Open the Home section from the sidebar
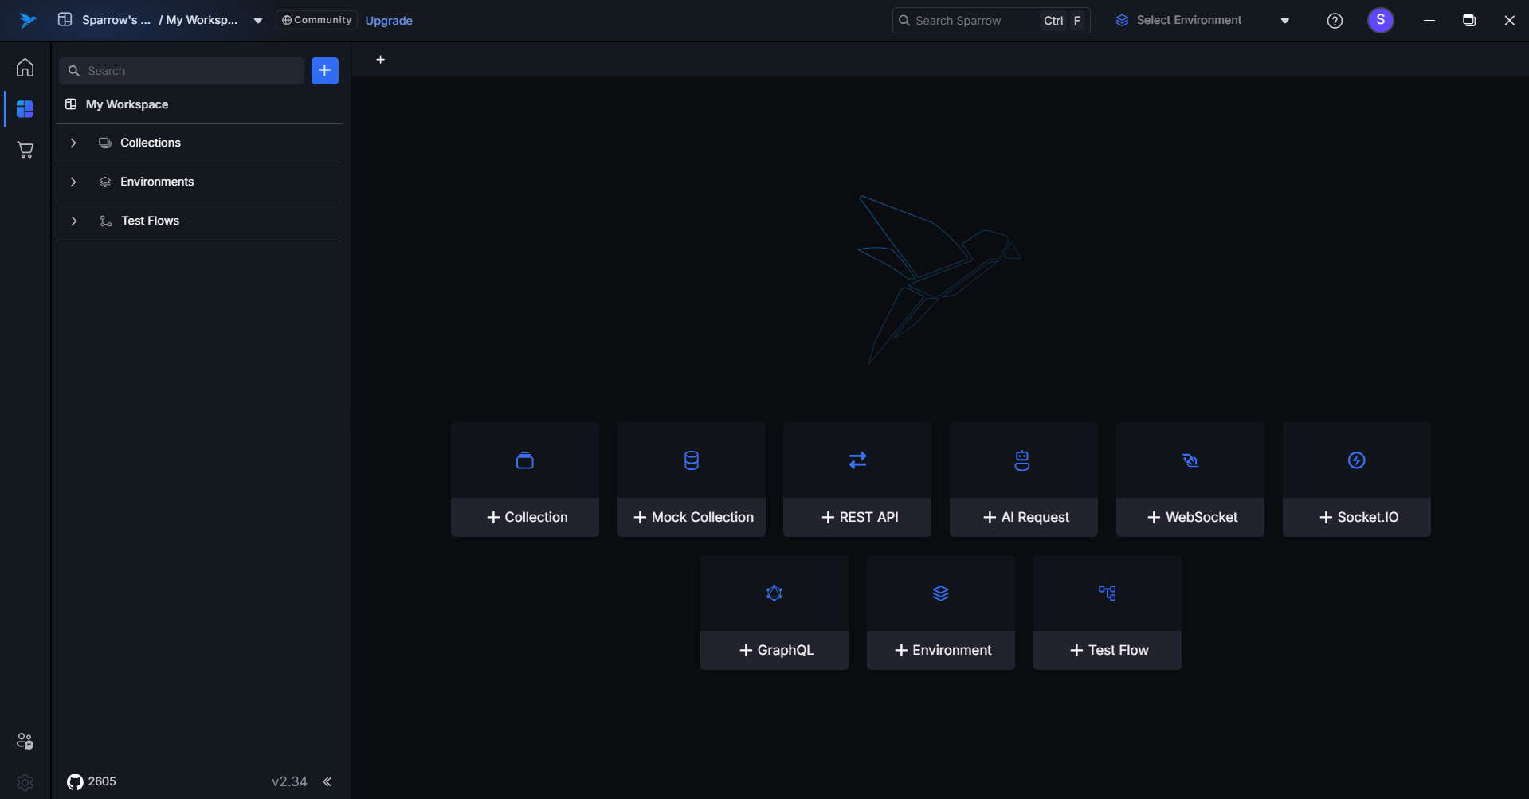This screenshot has height=799, width=1529. click(25, 68)
